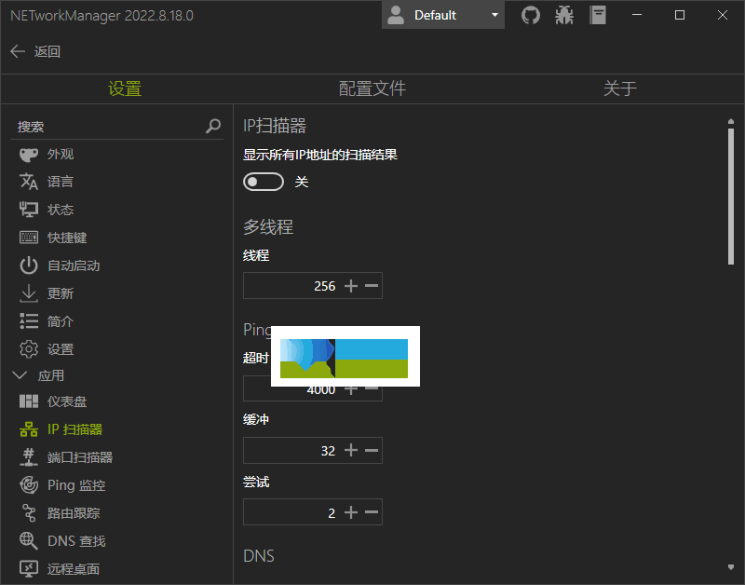Click the 设置 gear icon in the sidebar
745x585 pixels.
pos(29,349)
